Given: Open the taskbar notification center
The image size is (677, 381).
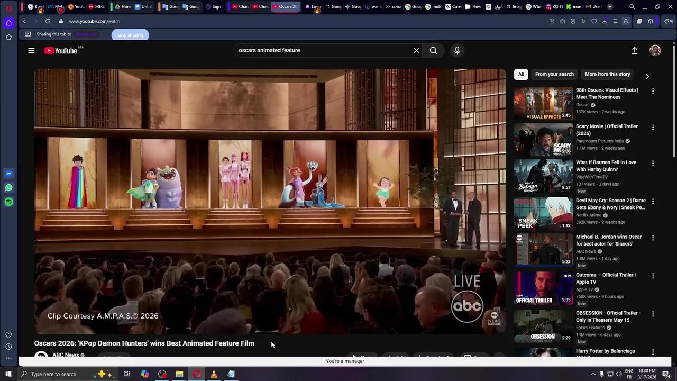Looking at the screenshot, I should pyautogui.click(x=666, y=374).
